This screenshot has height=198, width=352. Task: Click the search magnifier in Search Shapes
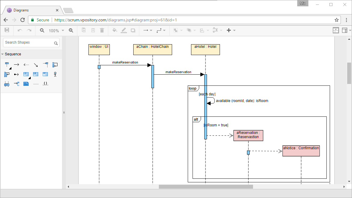[56, 43]
